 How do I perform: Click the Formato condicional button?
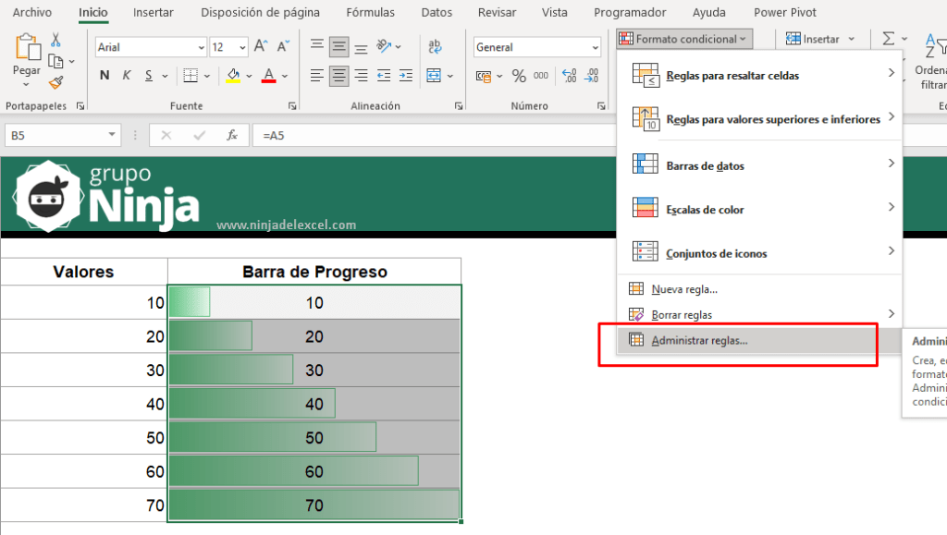684,39
